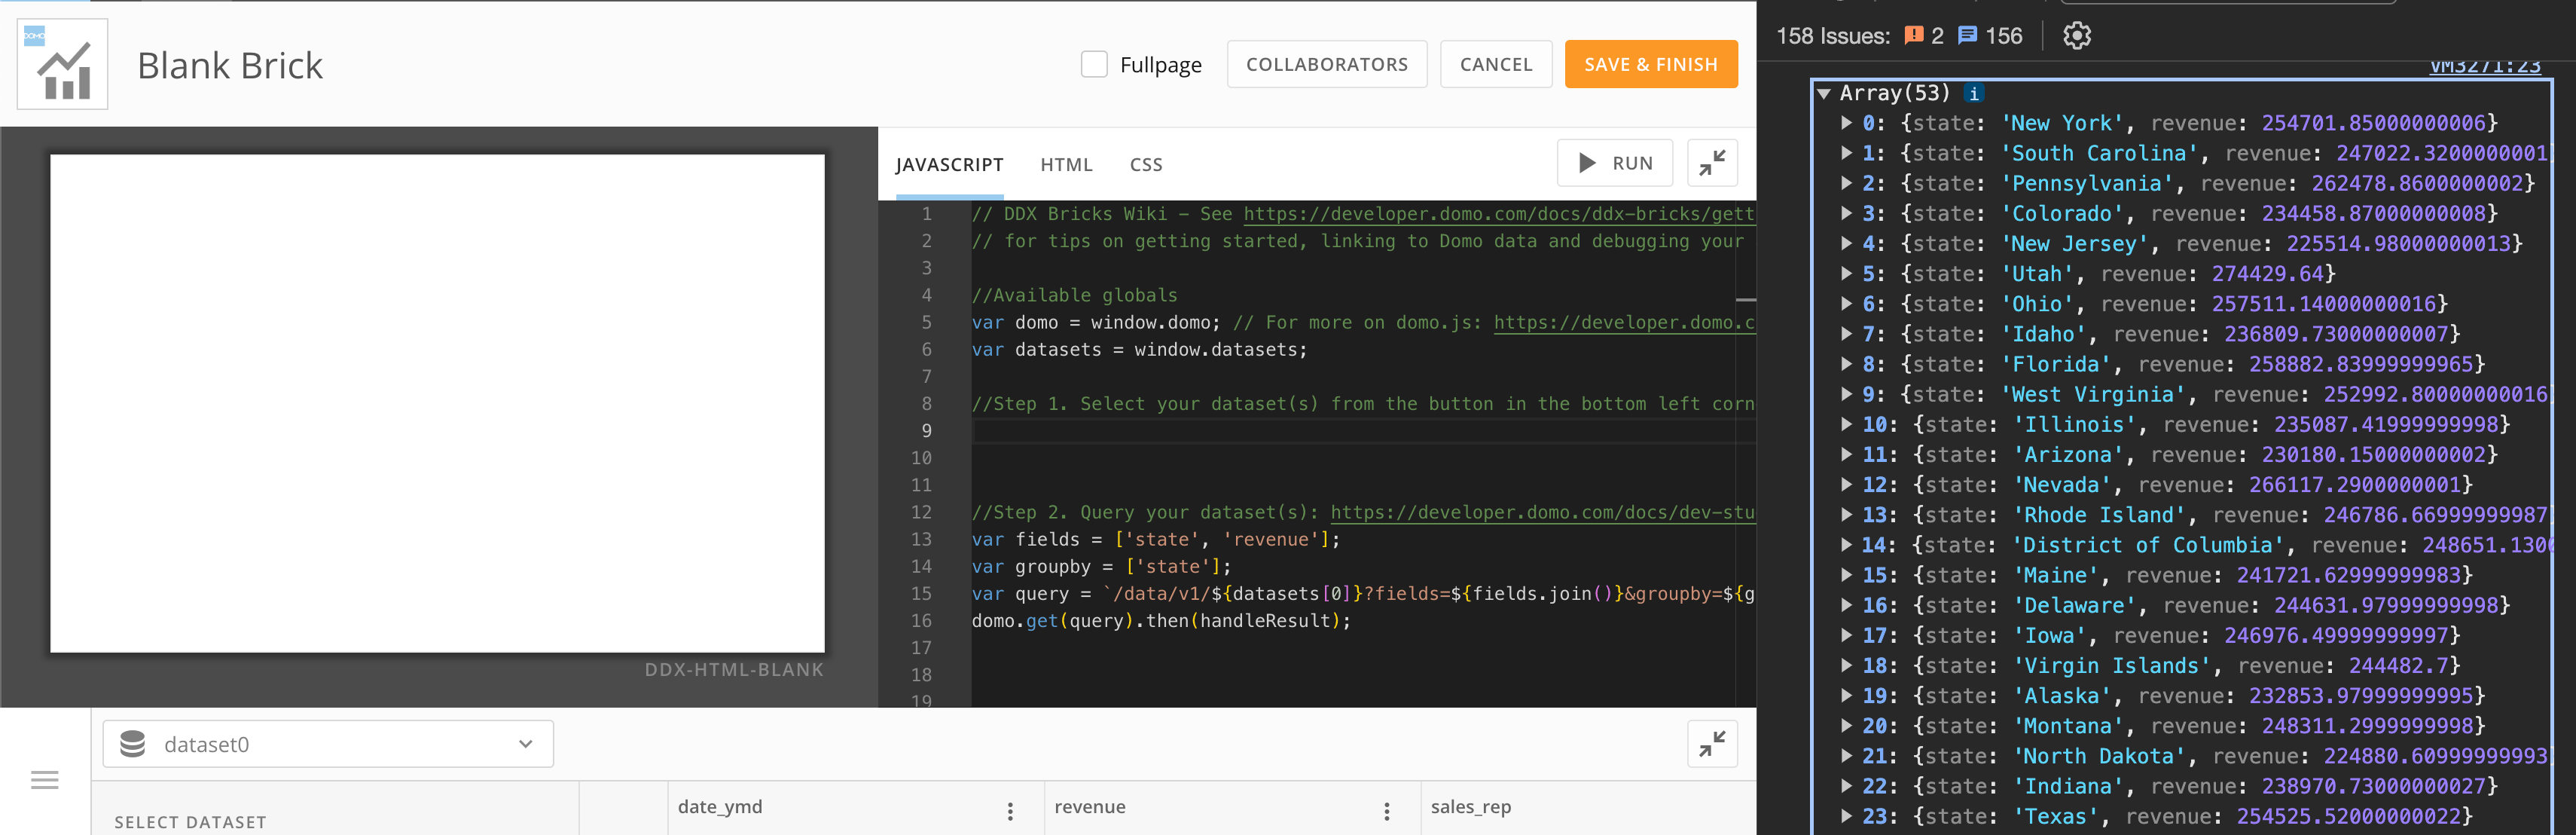Click line number 13 in the gutter

click(x=921, y=539)
